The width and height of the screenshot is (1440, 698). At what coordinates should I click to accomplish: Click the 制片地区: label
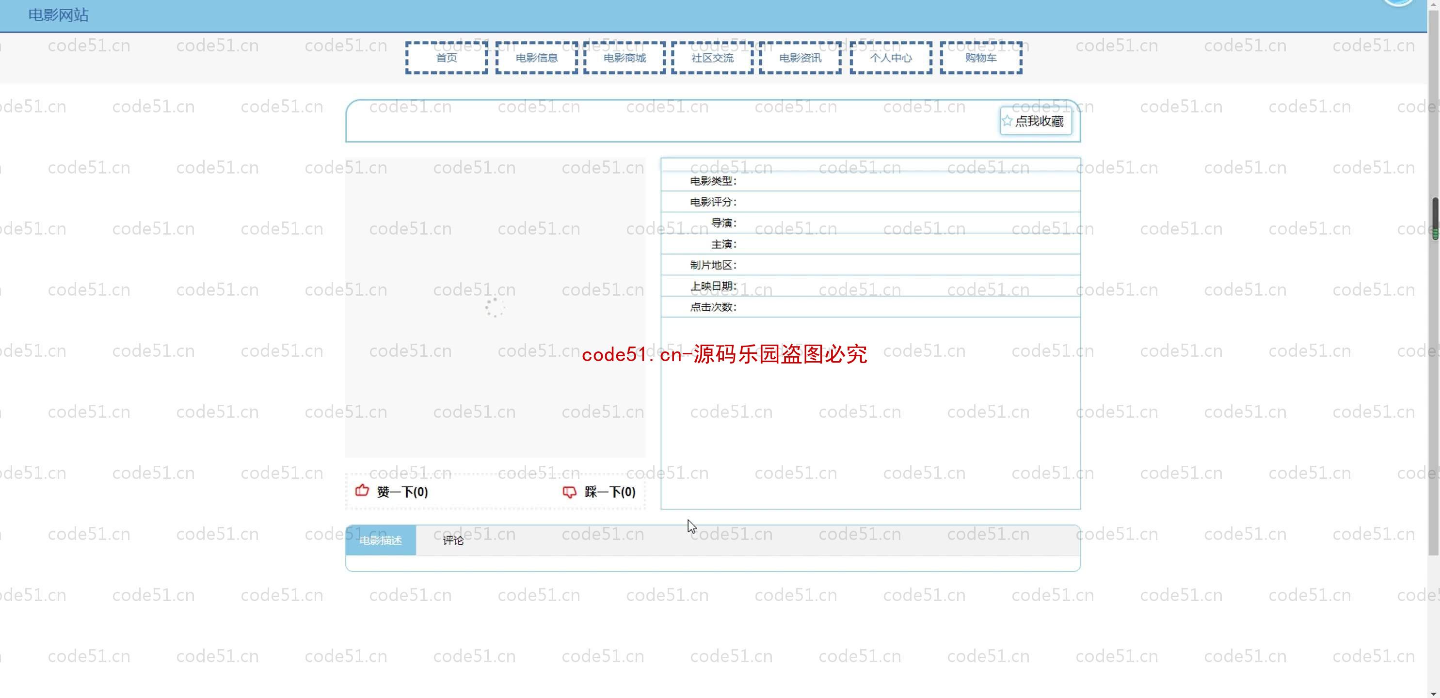[713, 265]
